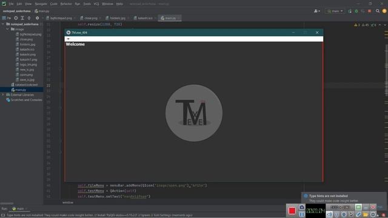Screen dimensions: 388x218
Task: Click the Collapse All icon in Project panel
Action: (29, 18)
